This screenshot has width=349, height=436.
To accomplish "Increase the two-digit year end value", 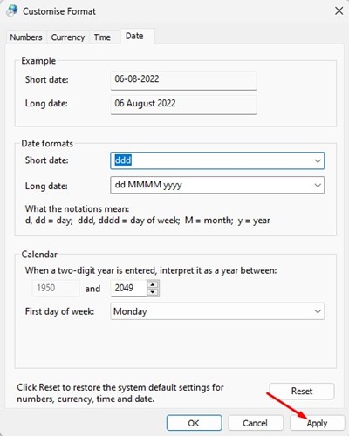I will tap(153, 284).
